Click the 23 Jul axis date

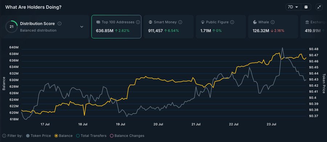(271, 124)
